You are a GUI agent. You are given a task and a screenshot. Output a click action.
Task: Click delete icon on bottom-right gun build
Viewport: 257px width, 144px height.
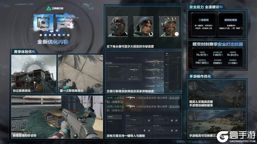click(172, 131)
